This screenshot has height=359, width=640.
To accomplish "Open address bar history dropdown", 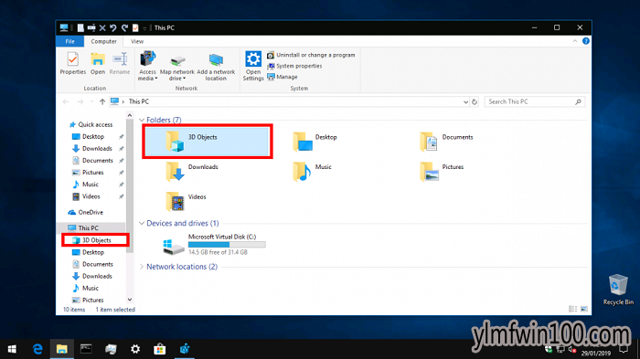I will pos(465,102).
